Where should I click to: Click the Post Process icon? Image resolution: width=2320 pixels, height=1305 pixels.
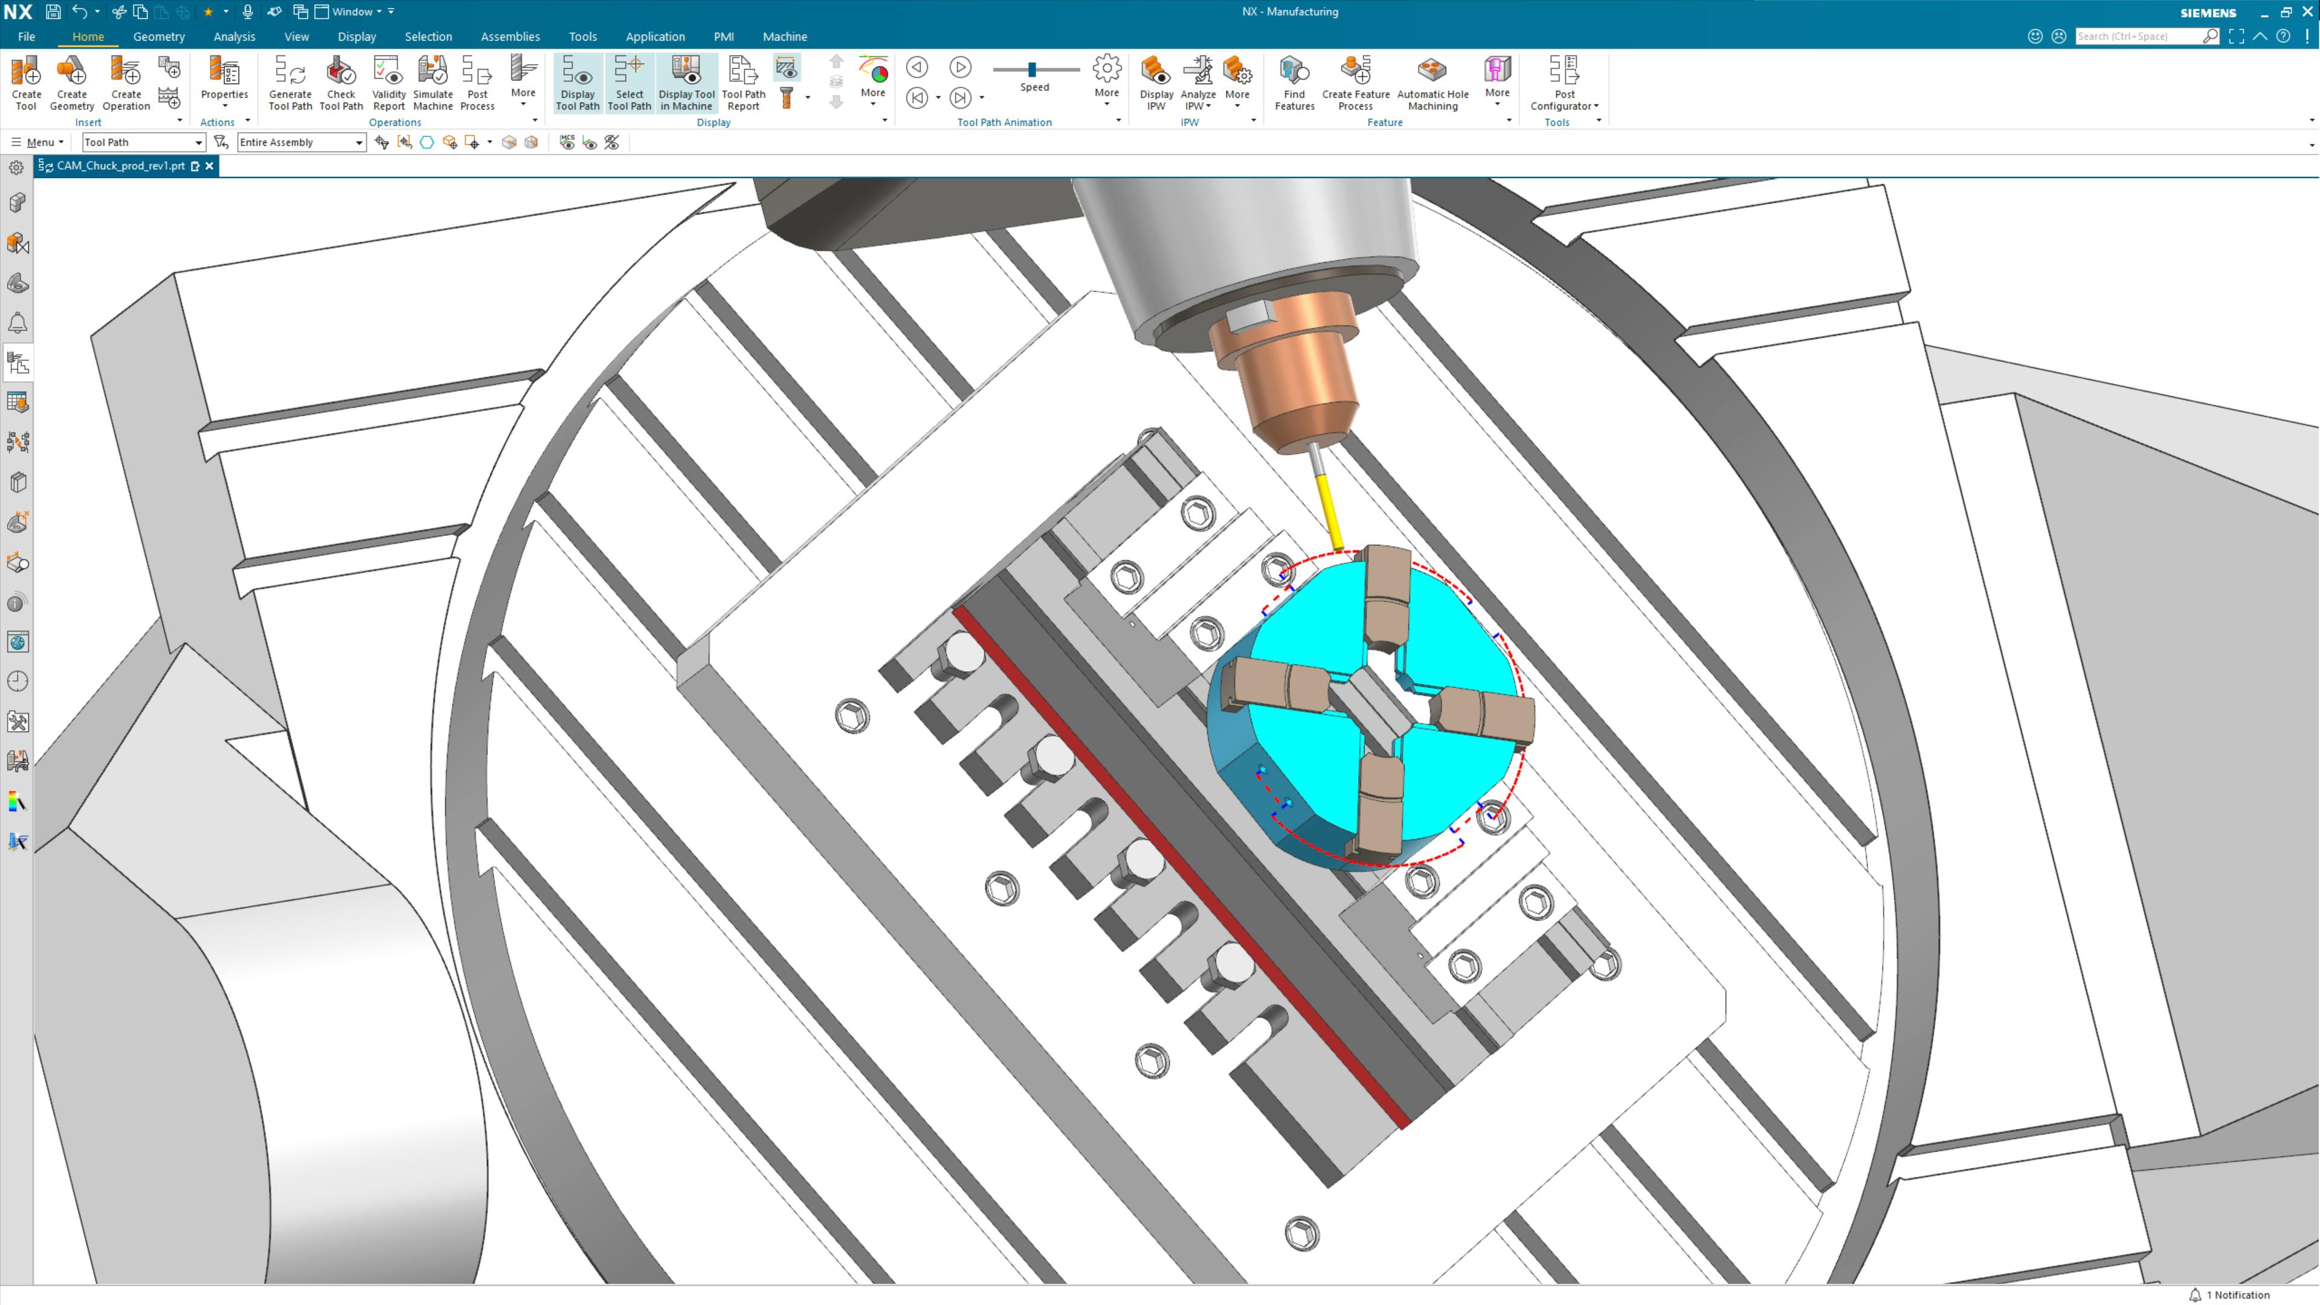pyautogui.click(x=477, y=83)
